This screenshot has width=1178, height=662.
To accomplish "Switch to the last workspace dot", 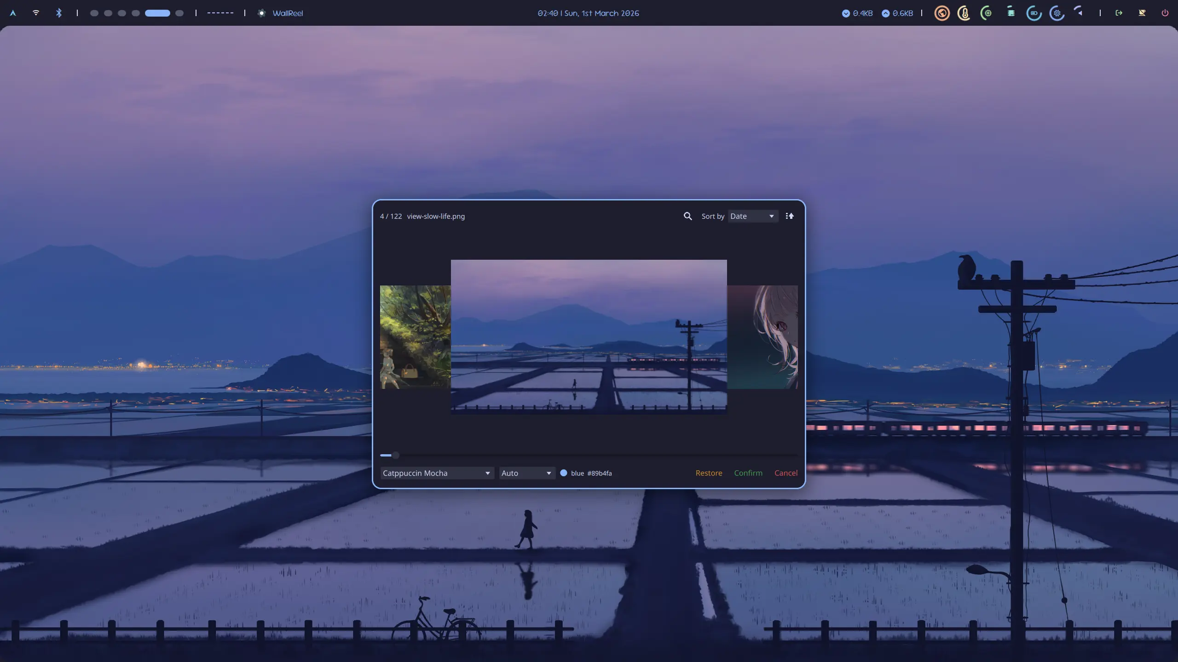I will click(x=179, y=13).
